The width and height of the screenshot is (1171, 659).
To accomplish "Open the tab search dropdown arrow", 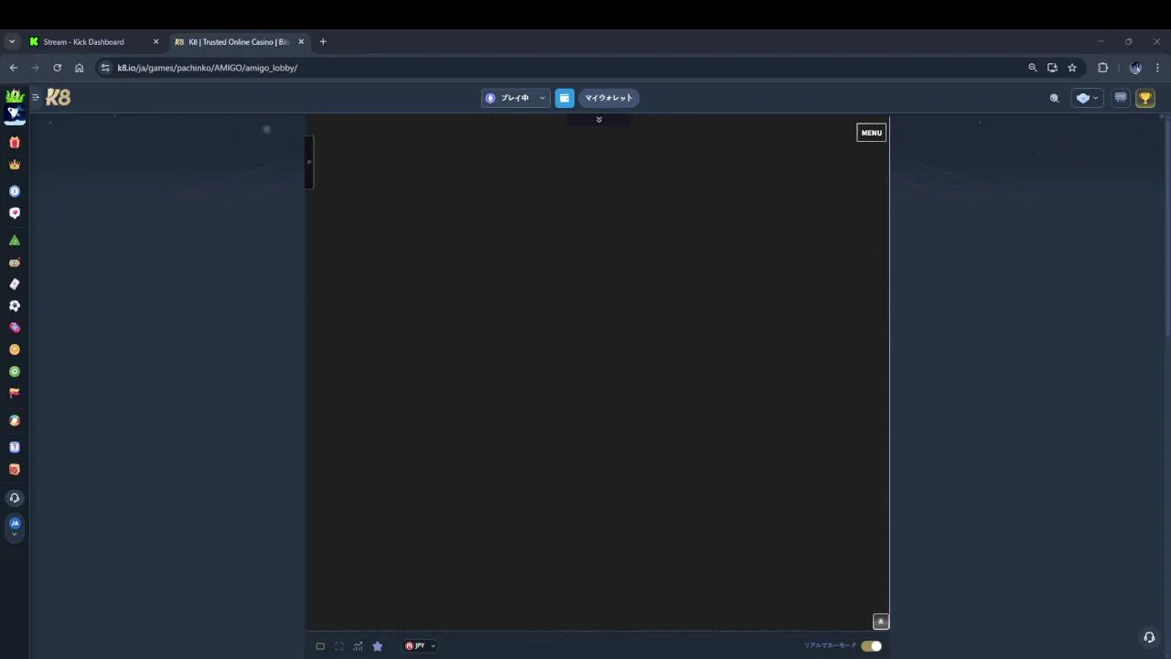I will tap(12, 42).
